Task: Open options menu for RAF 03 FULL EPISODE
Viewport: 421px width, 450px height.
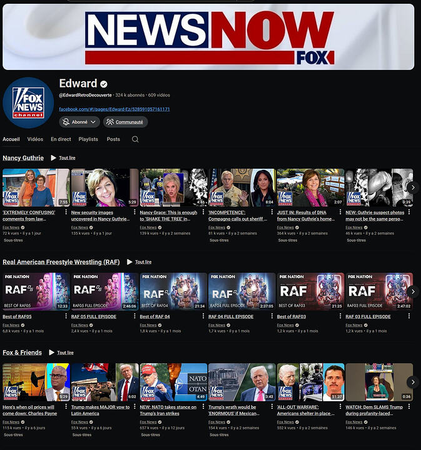Action: 409,316
